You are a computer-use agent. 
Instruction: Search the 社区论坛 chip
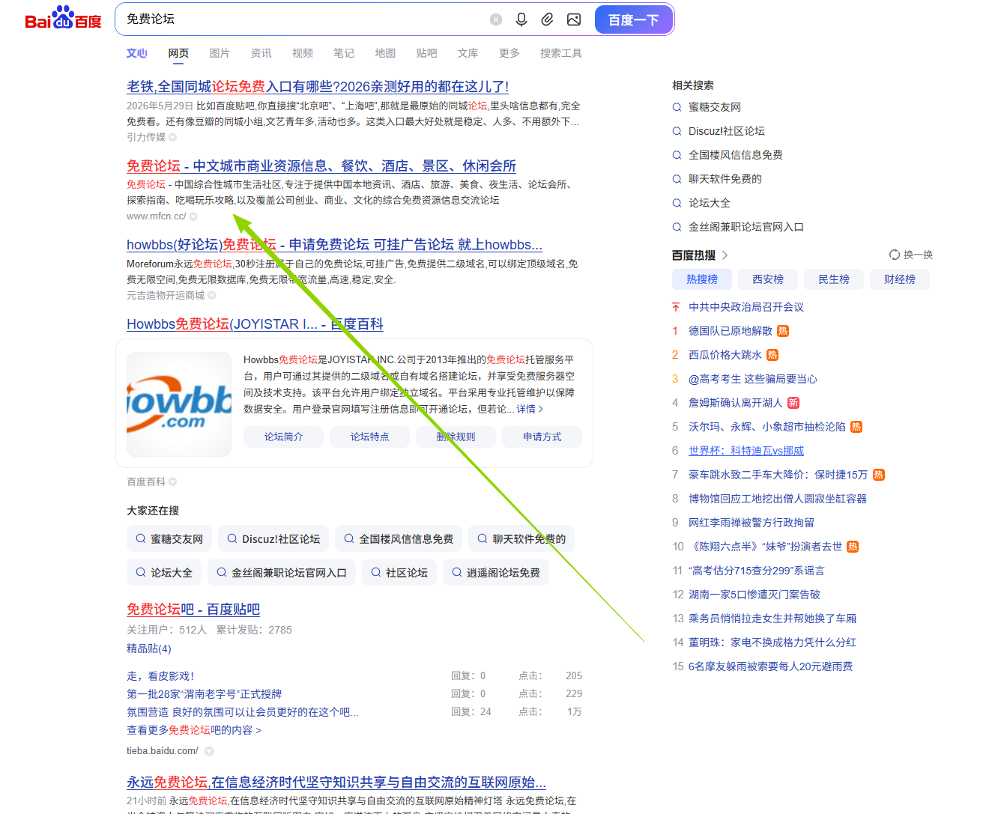pos(399,573)
